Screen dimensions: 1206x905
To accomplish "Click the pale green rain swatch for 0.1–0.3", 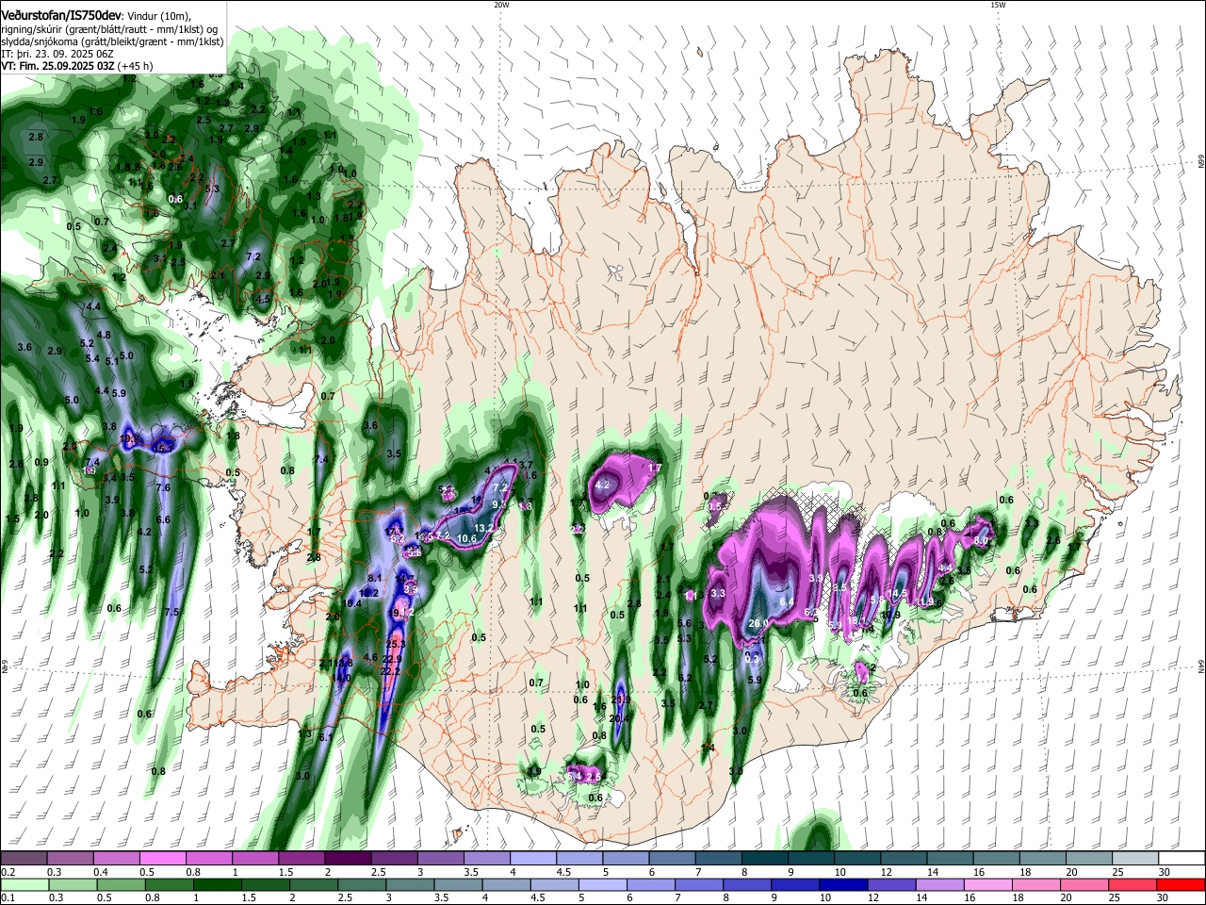I will click(x=24, y=884).
